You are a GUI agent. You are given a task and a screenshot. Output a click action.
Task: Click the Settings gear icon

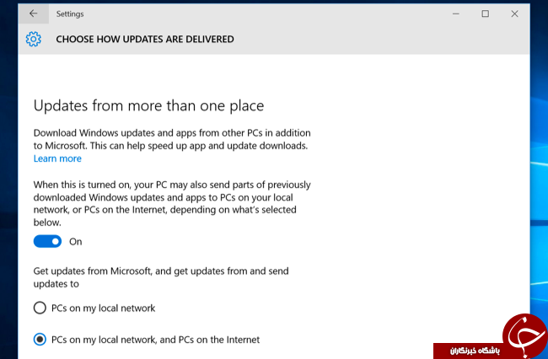tap(34, 39)
